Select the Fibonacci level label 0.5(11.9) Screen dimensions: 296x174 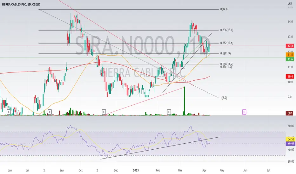225,53
